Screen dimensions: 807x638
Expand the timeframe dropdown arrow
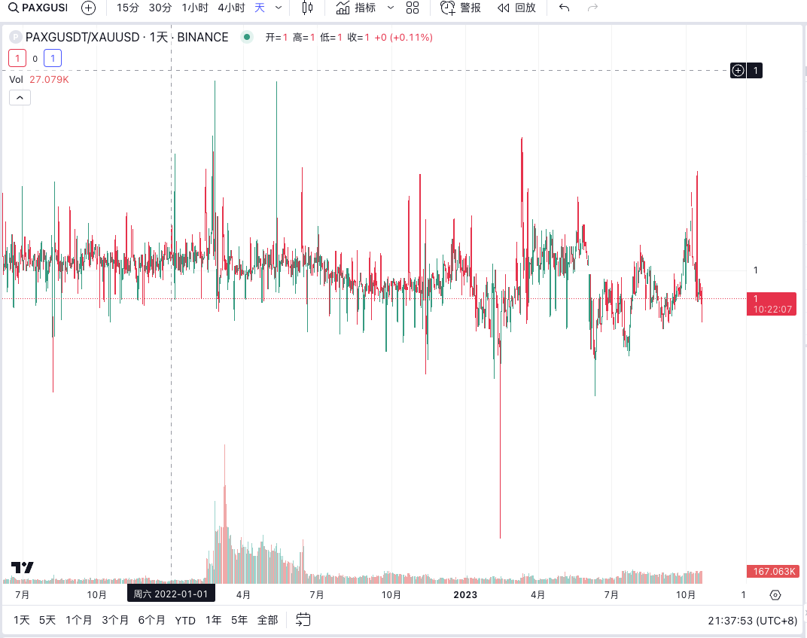click(x=279, y=8)
